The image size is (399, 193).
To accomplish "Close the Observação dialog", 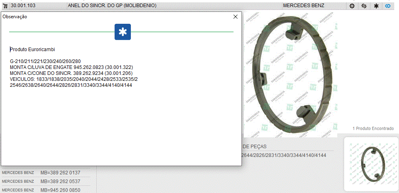I will (235, 17).
